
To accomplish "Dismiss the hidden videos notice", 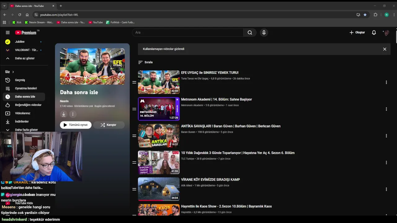I will [x=385, y=49].
